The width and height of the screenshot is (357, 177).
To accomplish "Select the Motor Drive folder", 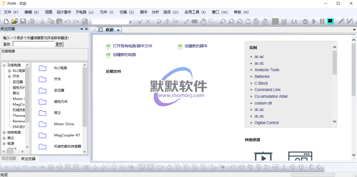I will coord(64,124).
